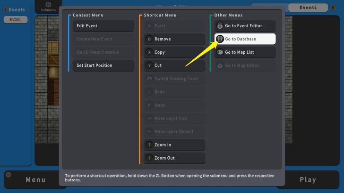Select event EV001 in the Events list
344x193 pixels.
pos(16,20)
